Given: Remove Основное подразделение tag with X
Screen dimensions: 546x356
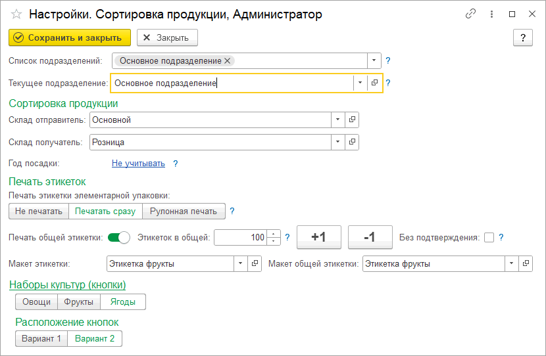Looking at the screenshot, I should (228, 61).
